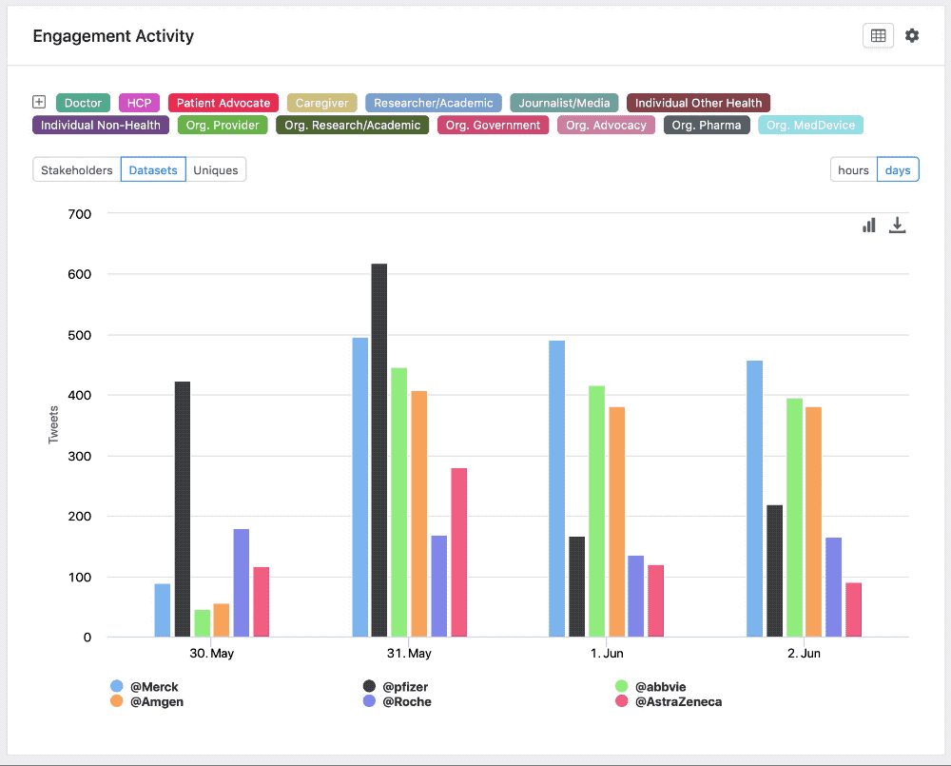The width and height of the screenshot is (951, 766).
Task: Set time granularity to hours
Action: point(853,170)
